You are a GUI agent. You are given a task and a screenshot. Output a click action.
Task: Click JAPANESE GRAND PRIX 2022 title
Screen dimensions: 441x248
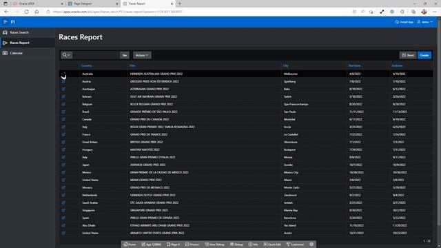(147, 165)
